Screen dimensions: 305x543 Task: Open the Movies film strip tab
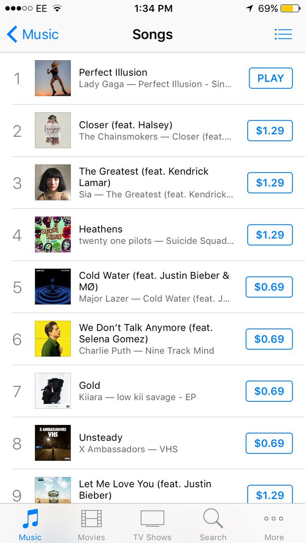click(x=91, y=519)
